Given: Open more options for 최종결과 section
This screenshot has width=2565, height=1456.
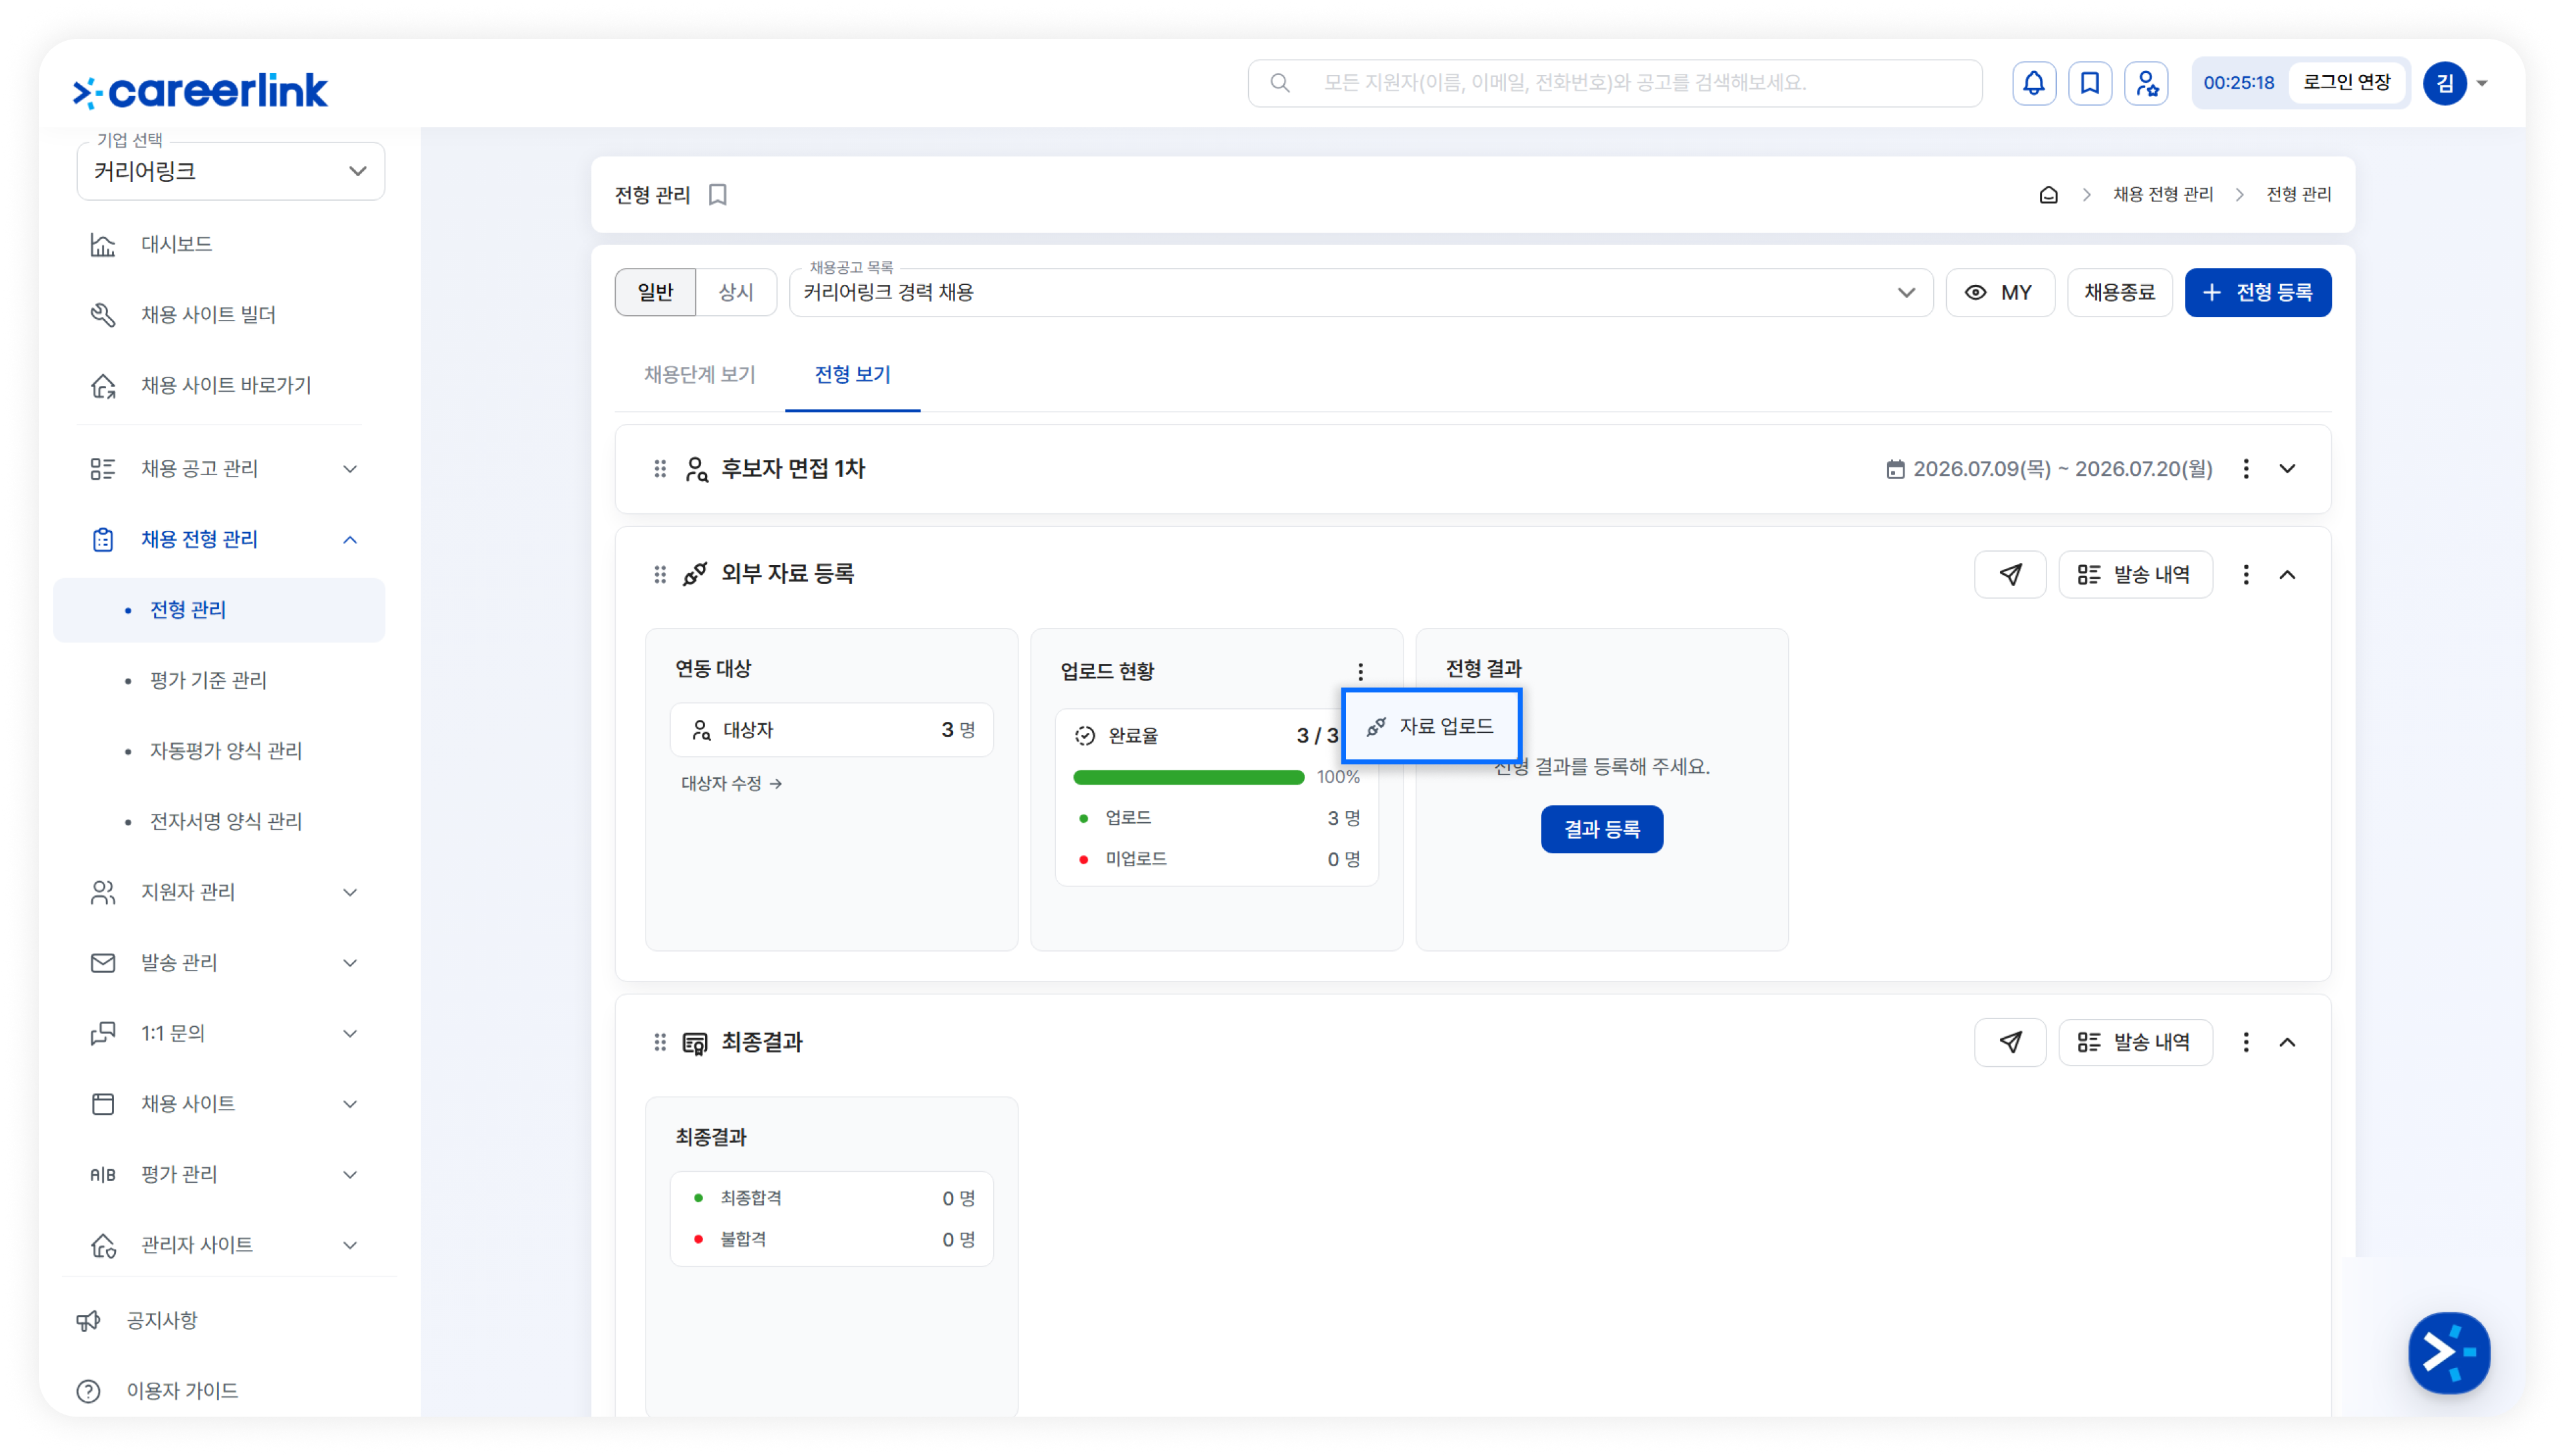Looking at the screenshot, I should [x=2246, y=1042].
